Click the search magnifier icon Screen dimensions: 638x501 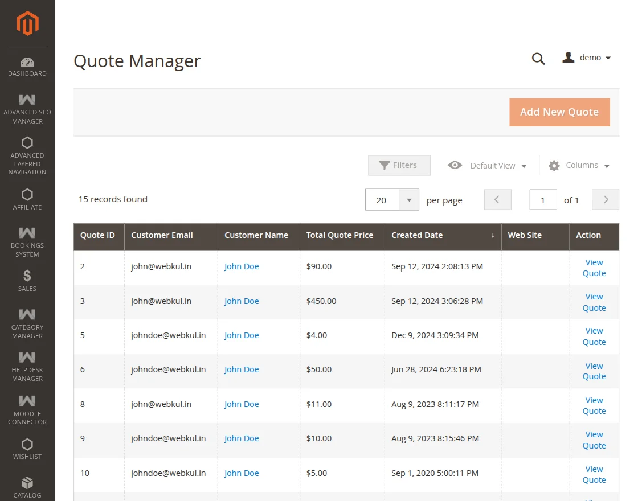tap(538, 58)
